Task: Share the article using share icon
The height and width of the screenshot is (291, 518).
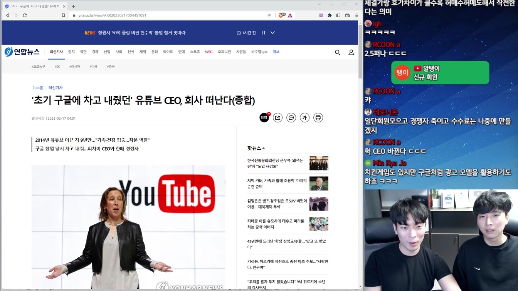Action: (278, 118)
